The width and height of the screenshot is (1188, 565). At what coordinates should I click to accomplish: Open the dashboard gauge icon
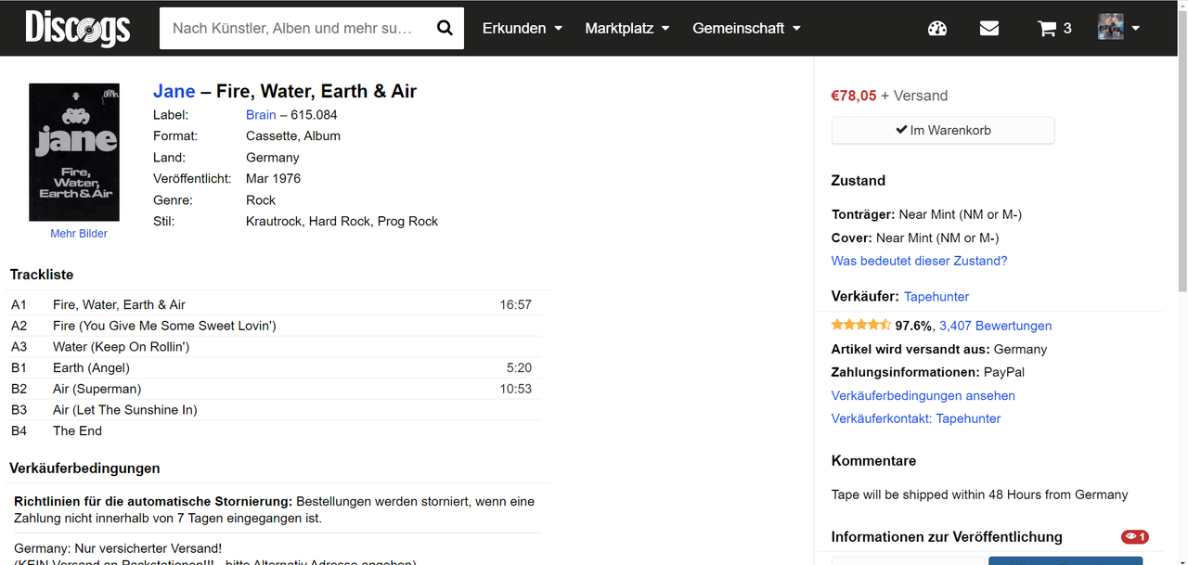click(937, 29)
